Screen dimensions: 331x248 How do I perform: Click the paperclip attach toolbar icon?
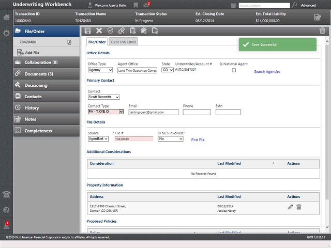122,31
